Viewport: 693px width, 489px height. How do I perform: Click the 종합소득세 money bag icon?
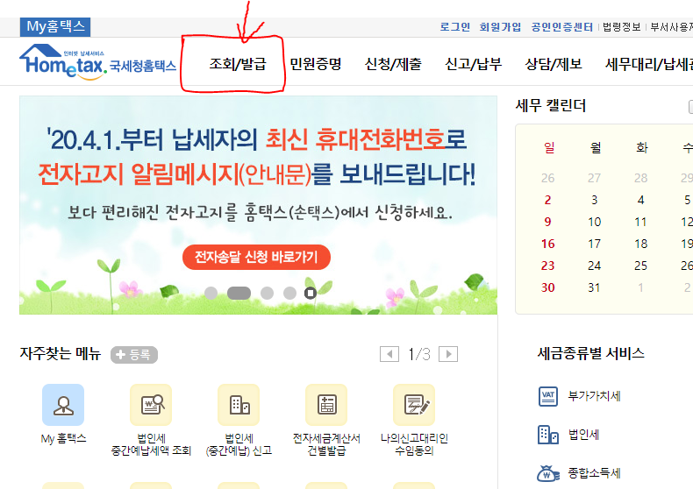point(548,473)
